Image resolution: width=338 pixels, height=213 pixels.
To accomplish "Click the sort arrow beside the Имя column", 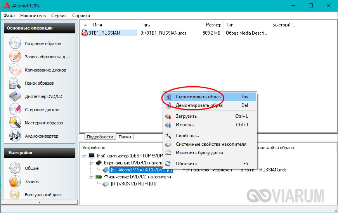I will pyautogui.click(x=85, y=25).
